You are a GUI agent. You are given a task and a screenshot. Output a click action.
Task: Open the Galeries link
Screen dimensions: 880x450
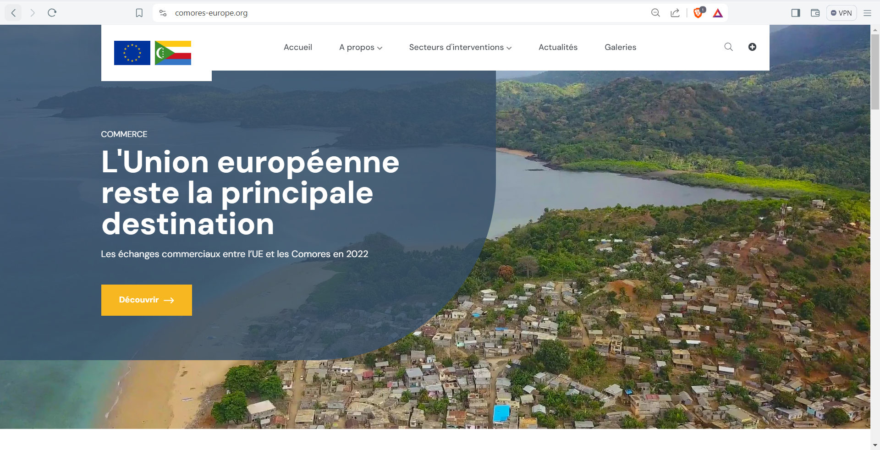(x=620, y=47)
